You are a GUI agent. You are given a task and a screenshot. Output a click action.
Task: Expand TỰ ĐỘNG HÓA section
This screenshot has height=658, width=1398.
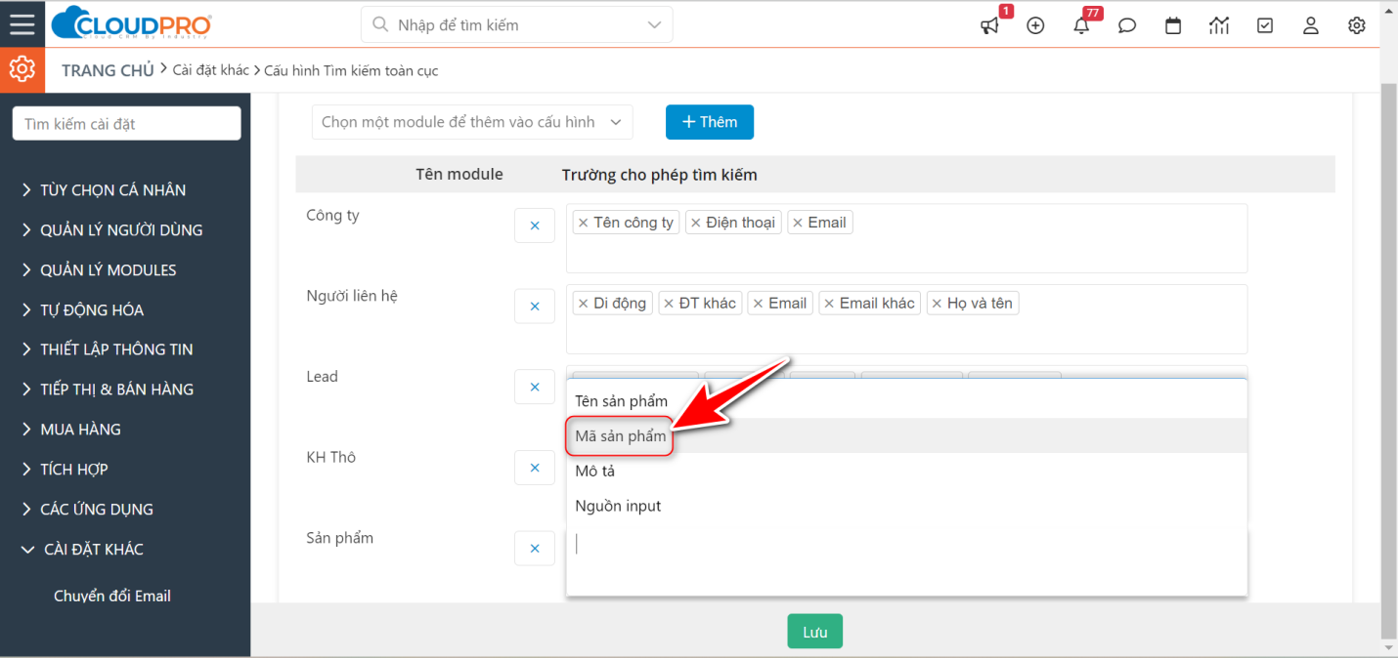[83, 310]
